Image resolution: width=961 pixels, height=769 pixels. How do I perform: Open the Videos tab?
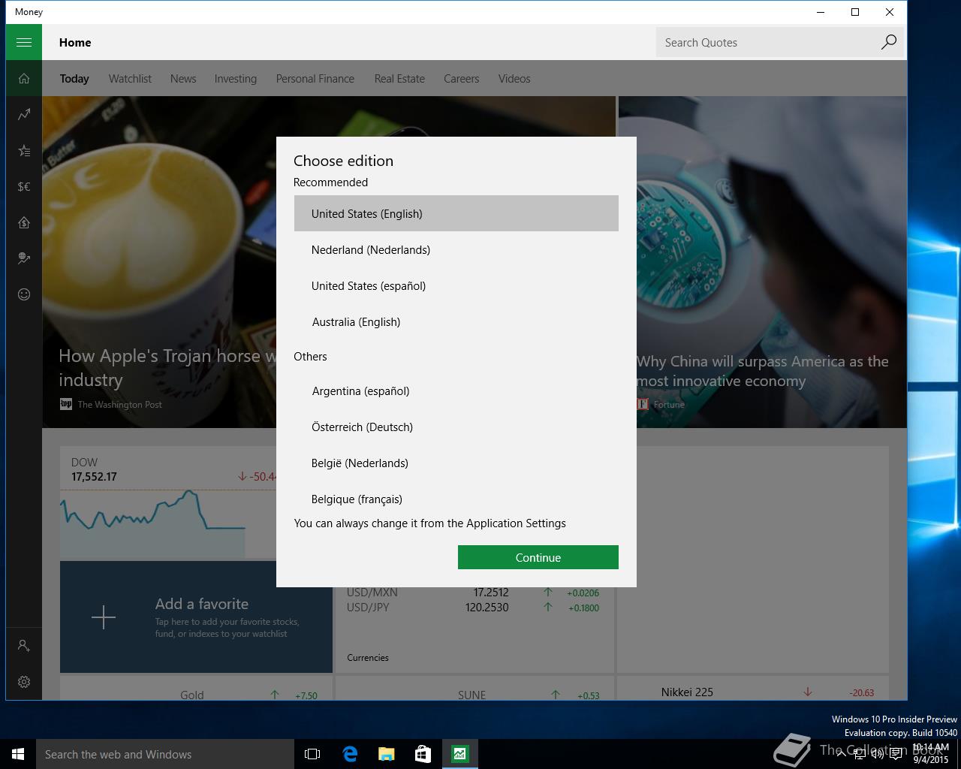click(514, 78)
